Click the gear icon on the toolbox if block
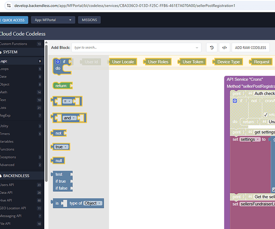The height and width of the screenshot is (229, 275). [x=58, y=61]
